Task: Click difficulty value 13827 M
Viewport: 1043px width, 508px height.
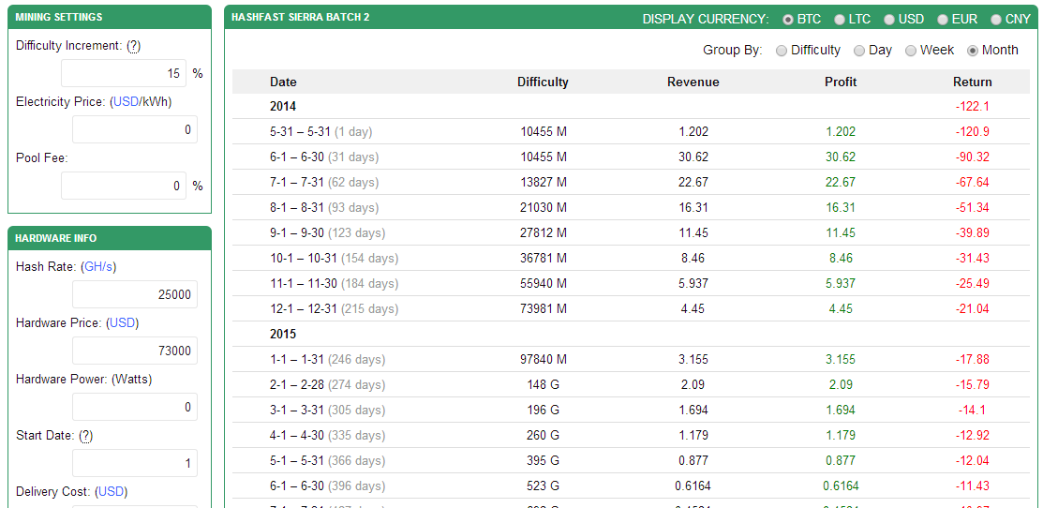Action: 544,182
